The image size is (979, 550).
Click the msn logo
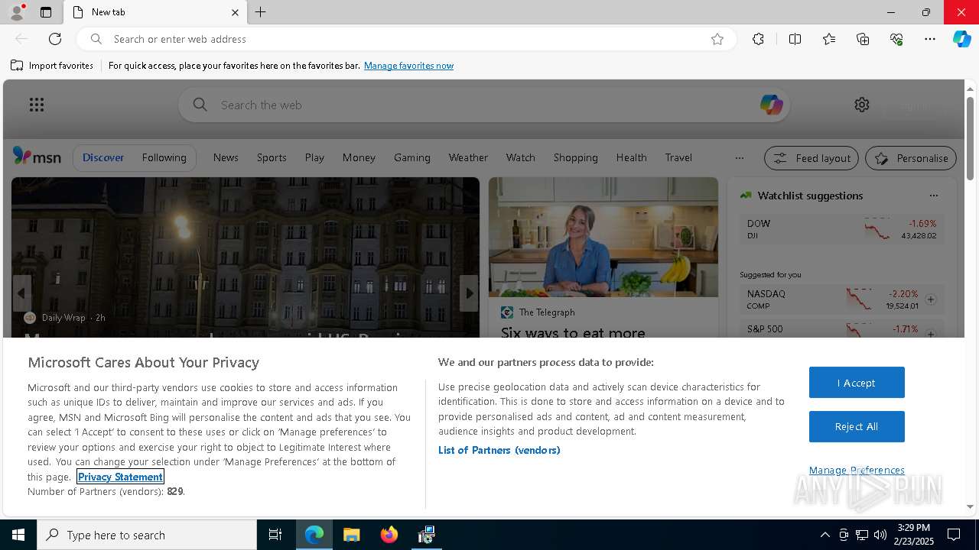(37, 157)
